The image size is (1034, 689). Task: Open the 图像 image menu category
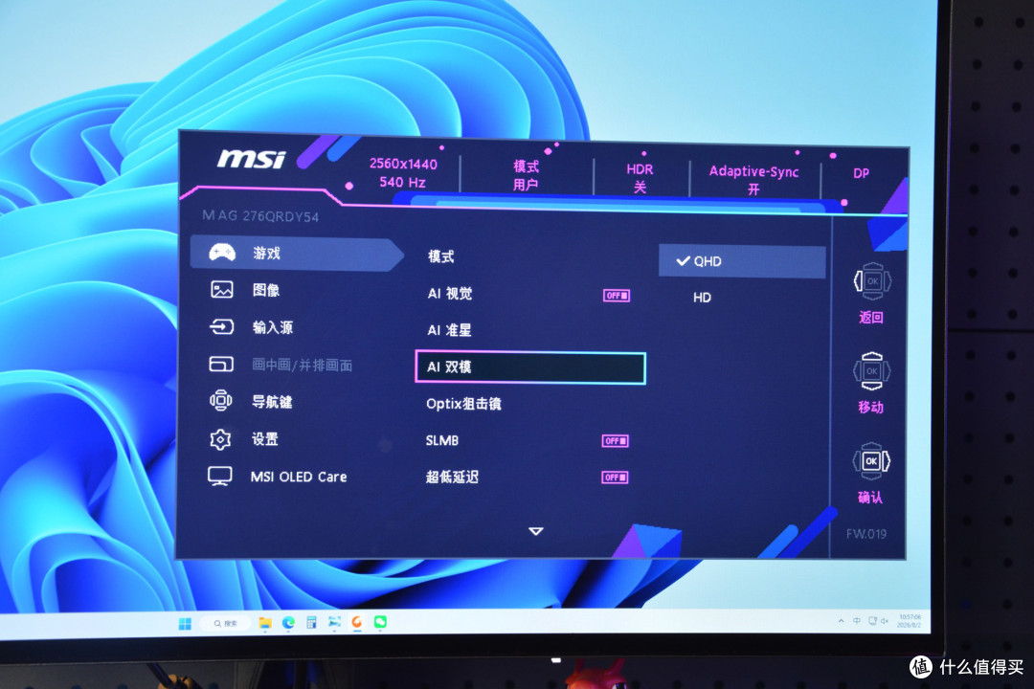[266, 290]
